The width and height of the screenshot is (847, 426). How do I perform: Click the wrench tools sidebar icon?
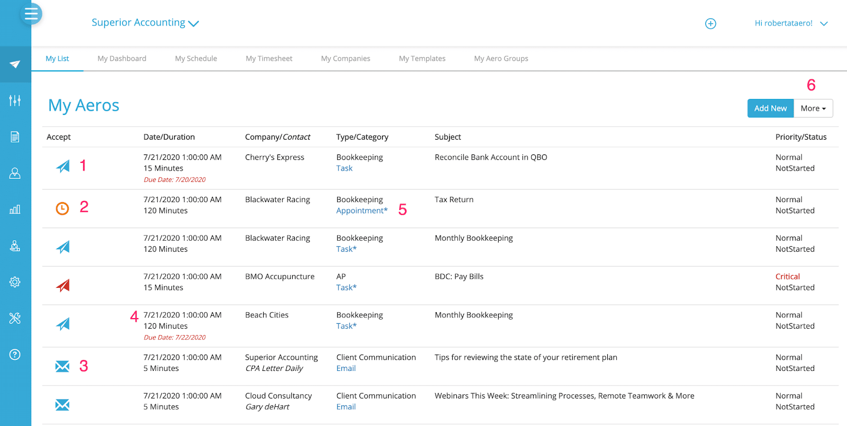(x=15, y=318)
